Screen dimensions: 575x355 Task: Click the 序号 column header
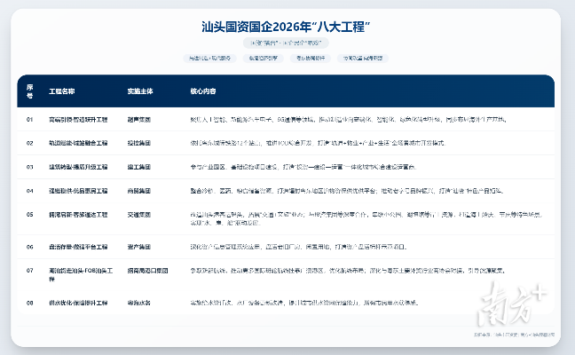29,91
